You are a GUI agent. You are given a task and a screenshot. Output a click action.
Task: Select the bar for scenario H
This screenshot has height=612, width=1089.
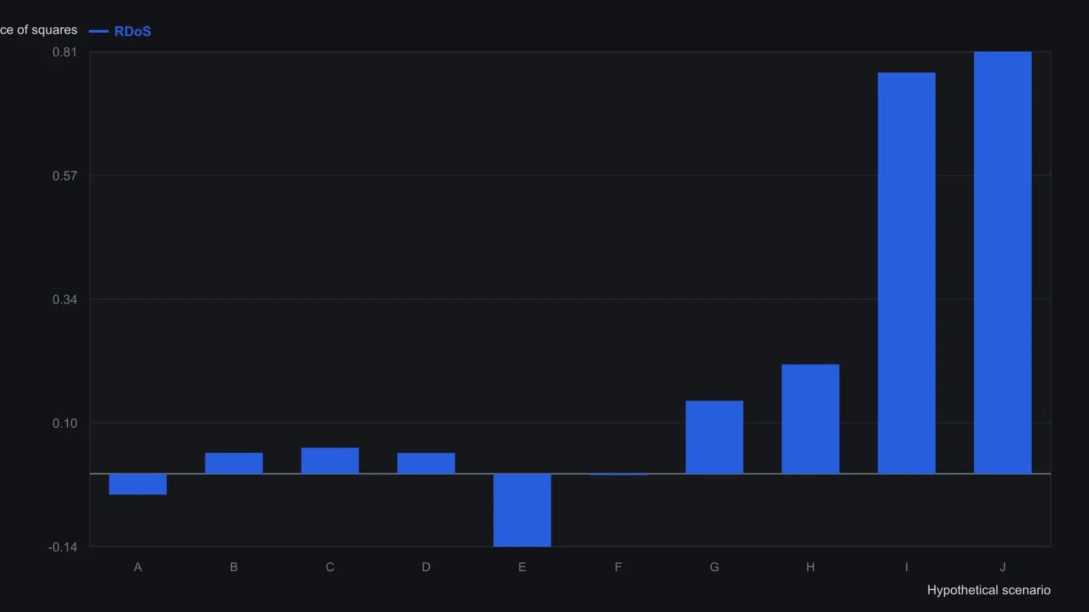pos(810,419)
